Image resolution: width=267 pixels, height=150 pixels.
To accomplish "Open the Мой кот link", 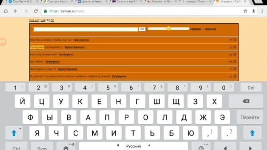I will [34, 20].
